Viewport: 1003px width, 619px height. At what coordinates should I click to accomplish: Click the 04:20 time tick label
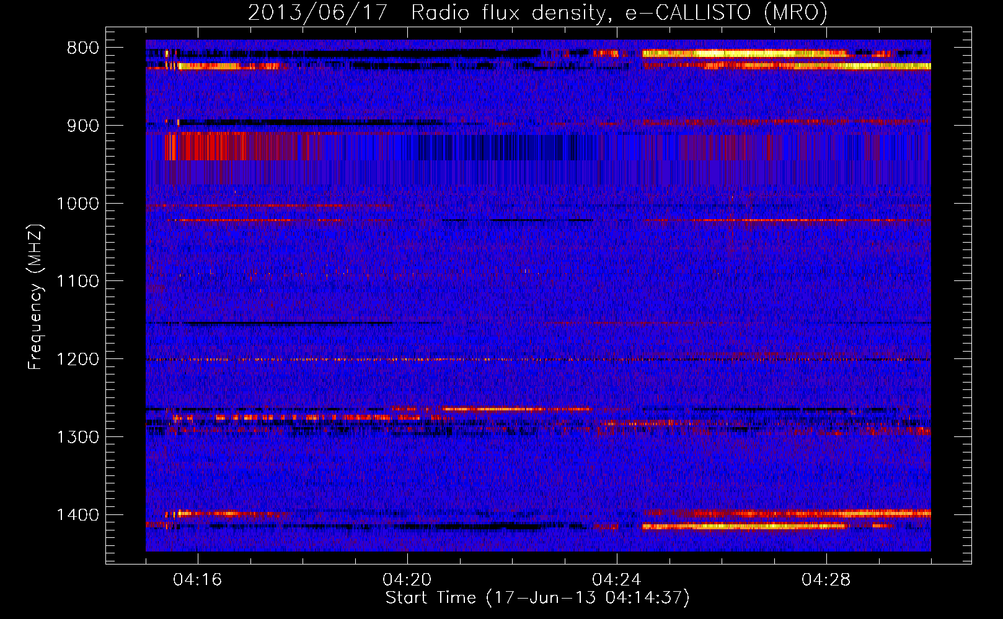[x=407, y=580]
